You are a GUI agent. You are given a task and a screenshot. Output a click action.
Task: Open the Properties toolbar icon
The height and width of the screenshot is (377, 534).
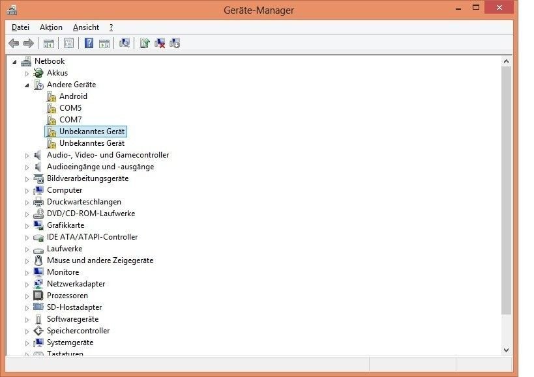point(68,43)
